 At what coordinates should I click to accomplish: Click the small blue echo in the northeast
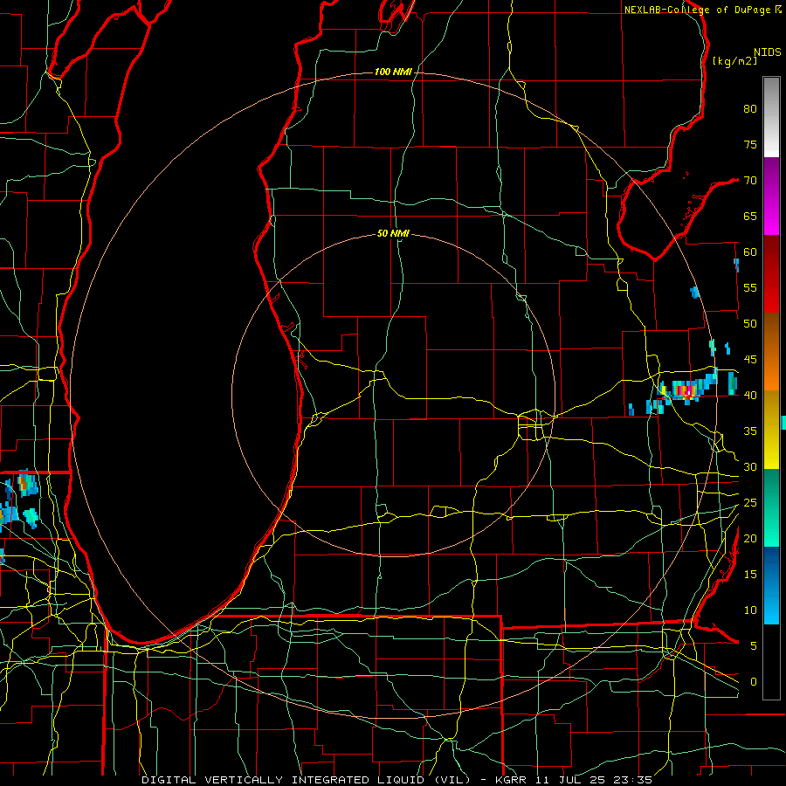(695, 292)
